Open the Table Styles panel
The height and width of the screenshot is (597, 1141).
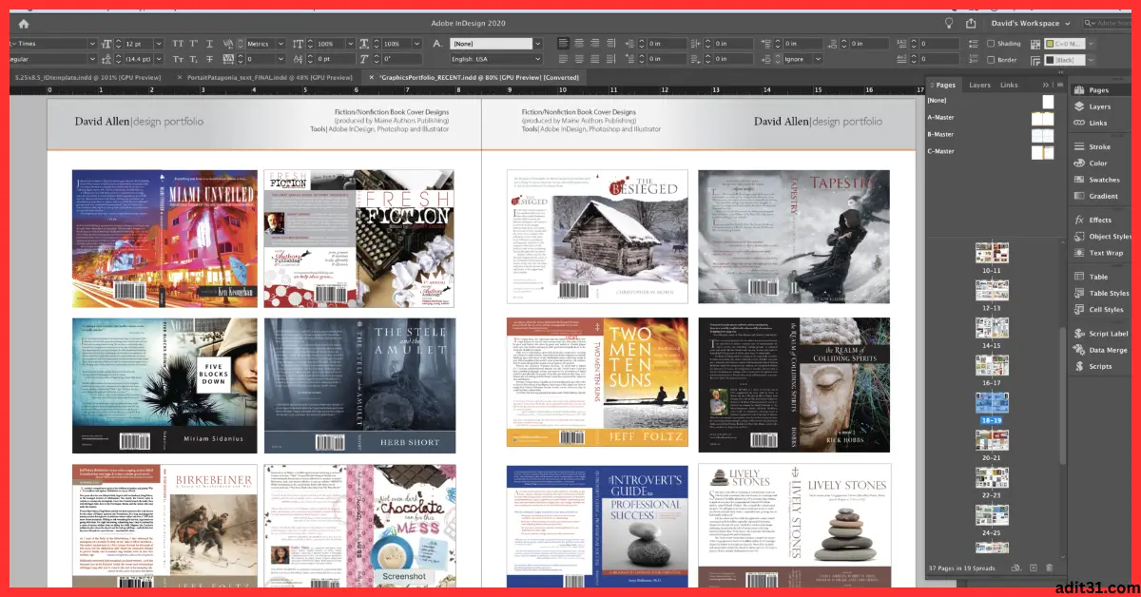tap(1103, 293)
